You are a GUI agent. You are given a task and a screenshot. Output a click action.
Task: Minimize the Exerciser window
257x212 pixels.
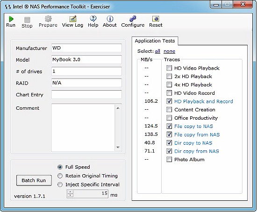[x=216, y=5]
